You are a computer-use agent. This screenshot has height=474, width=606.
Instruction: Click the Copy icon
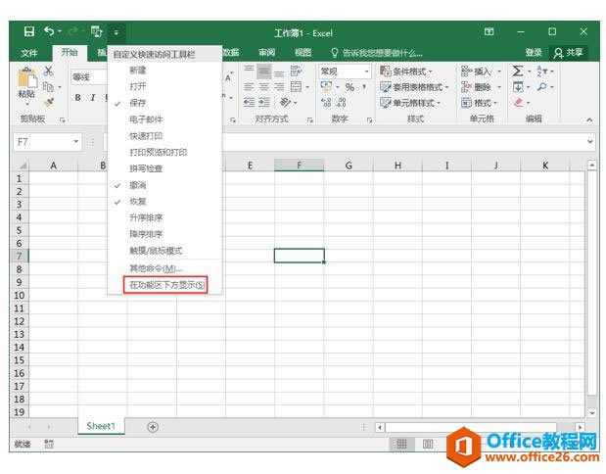tap(48, 86)
